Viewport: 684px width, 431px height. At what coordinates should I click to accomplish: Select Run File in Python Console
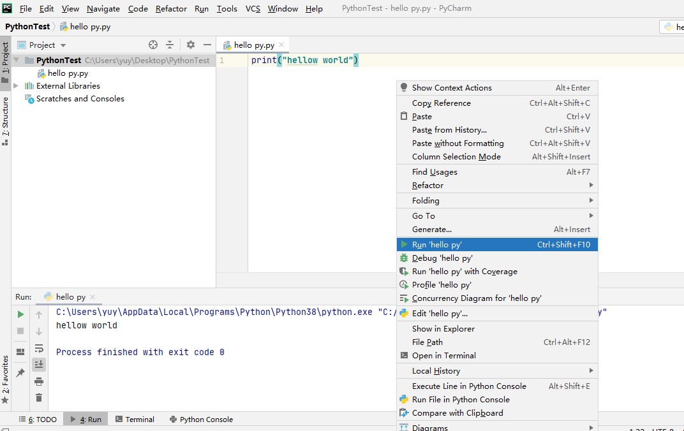point(497,400)
